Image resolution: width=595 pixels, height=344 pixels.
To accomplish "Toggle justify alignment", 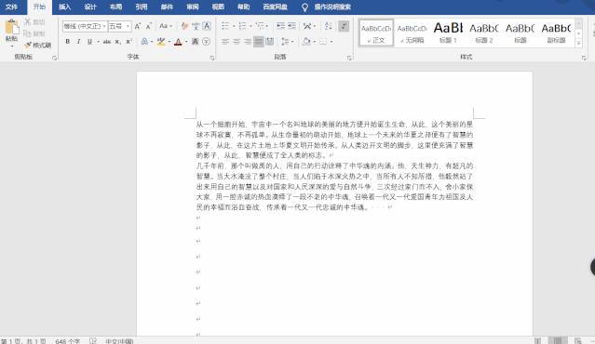I will coord(259,41).
